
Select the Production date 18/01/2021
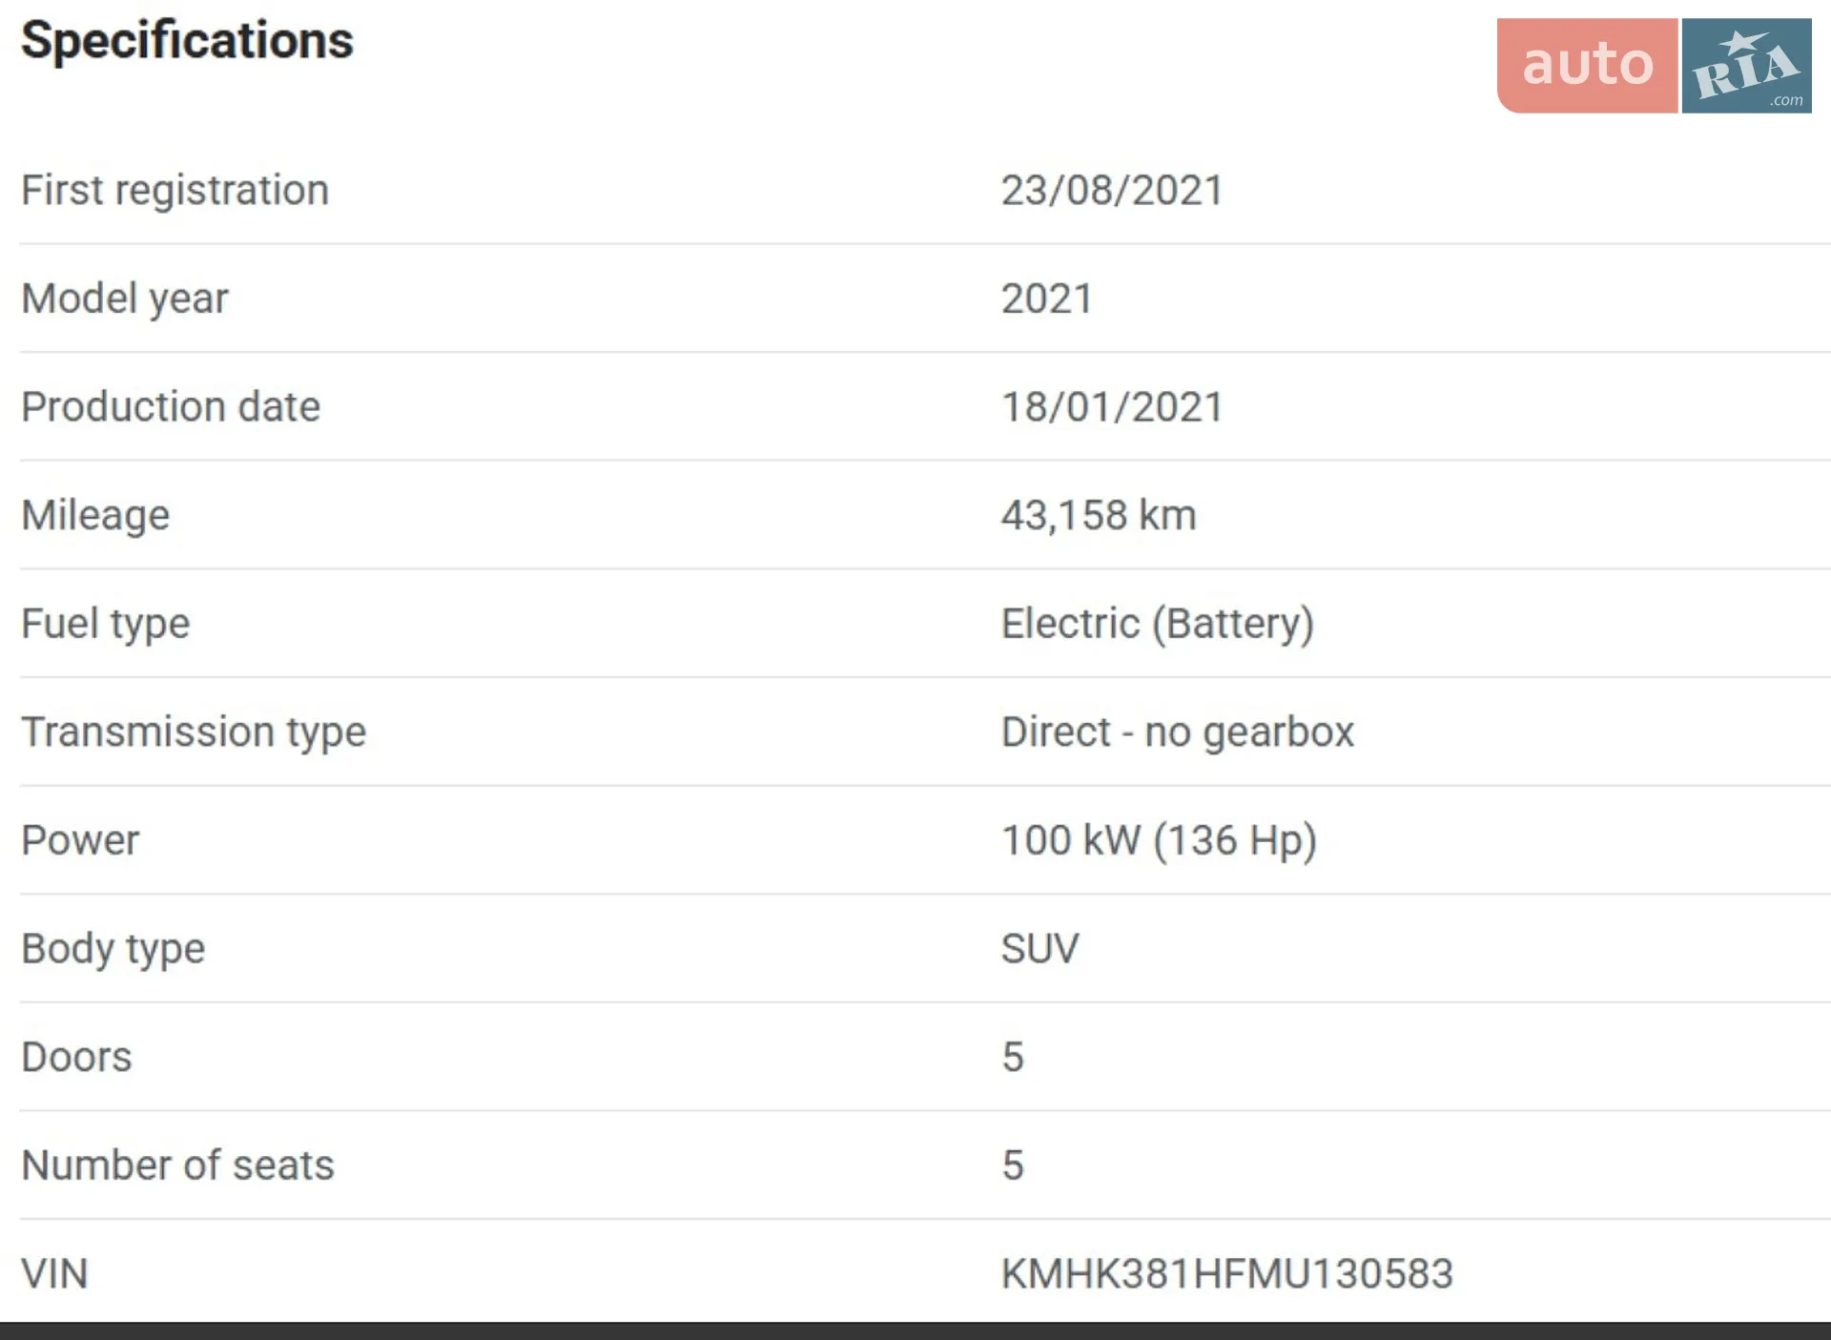[x=1112, y=407]
